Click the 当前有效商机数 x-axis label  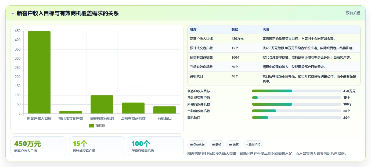pyautogui.click(x=133, y=118)
